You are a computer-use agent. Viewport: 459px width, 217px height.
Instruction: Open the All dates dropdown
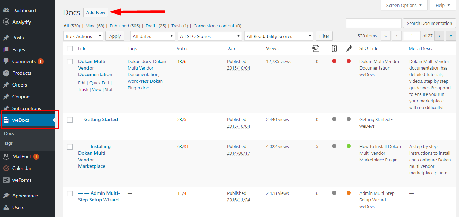click(x=153, y=36)
